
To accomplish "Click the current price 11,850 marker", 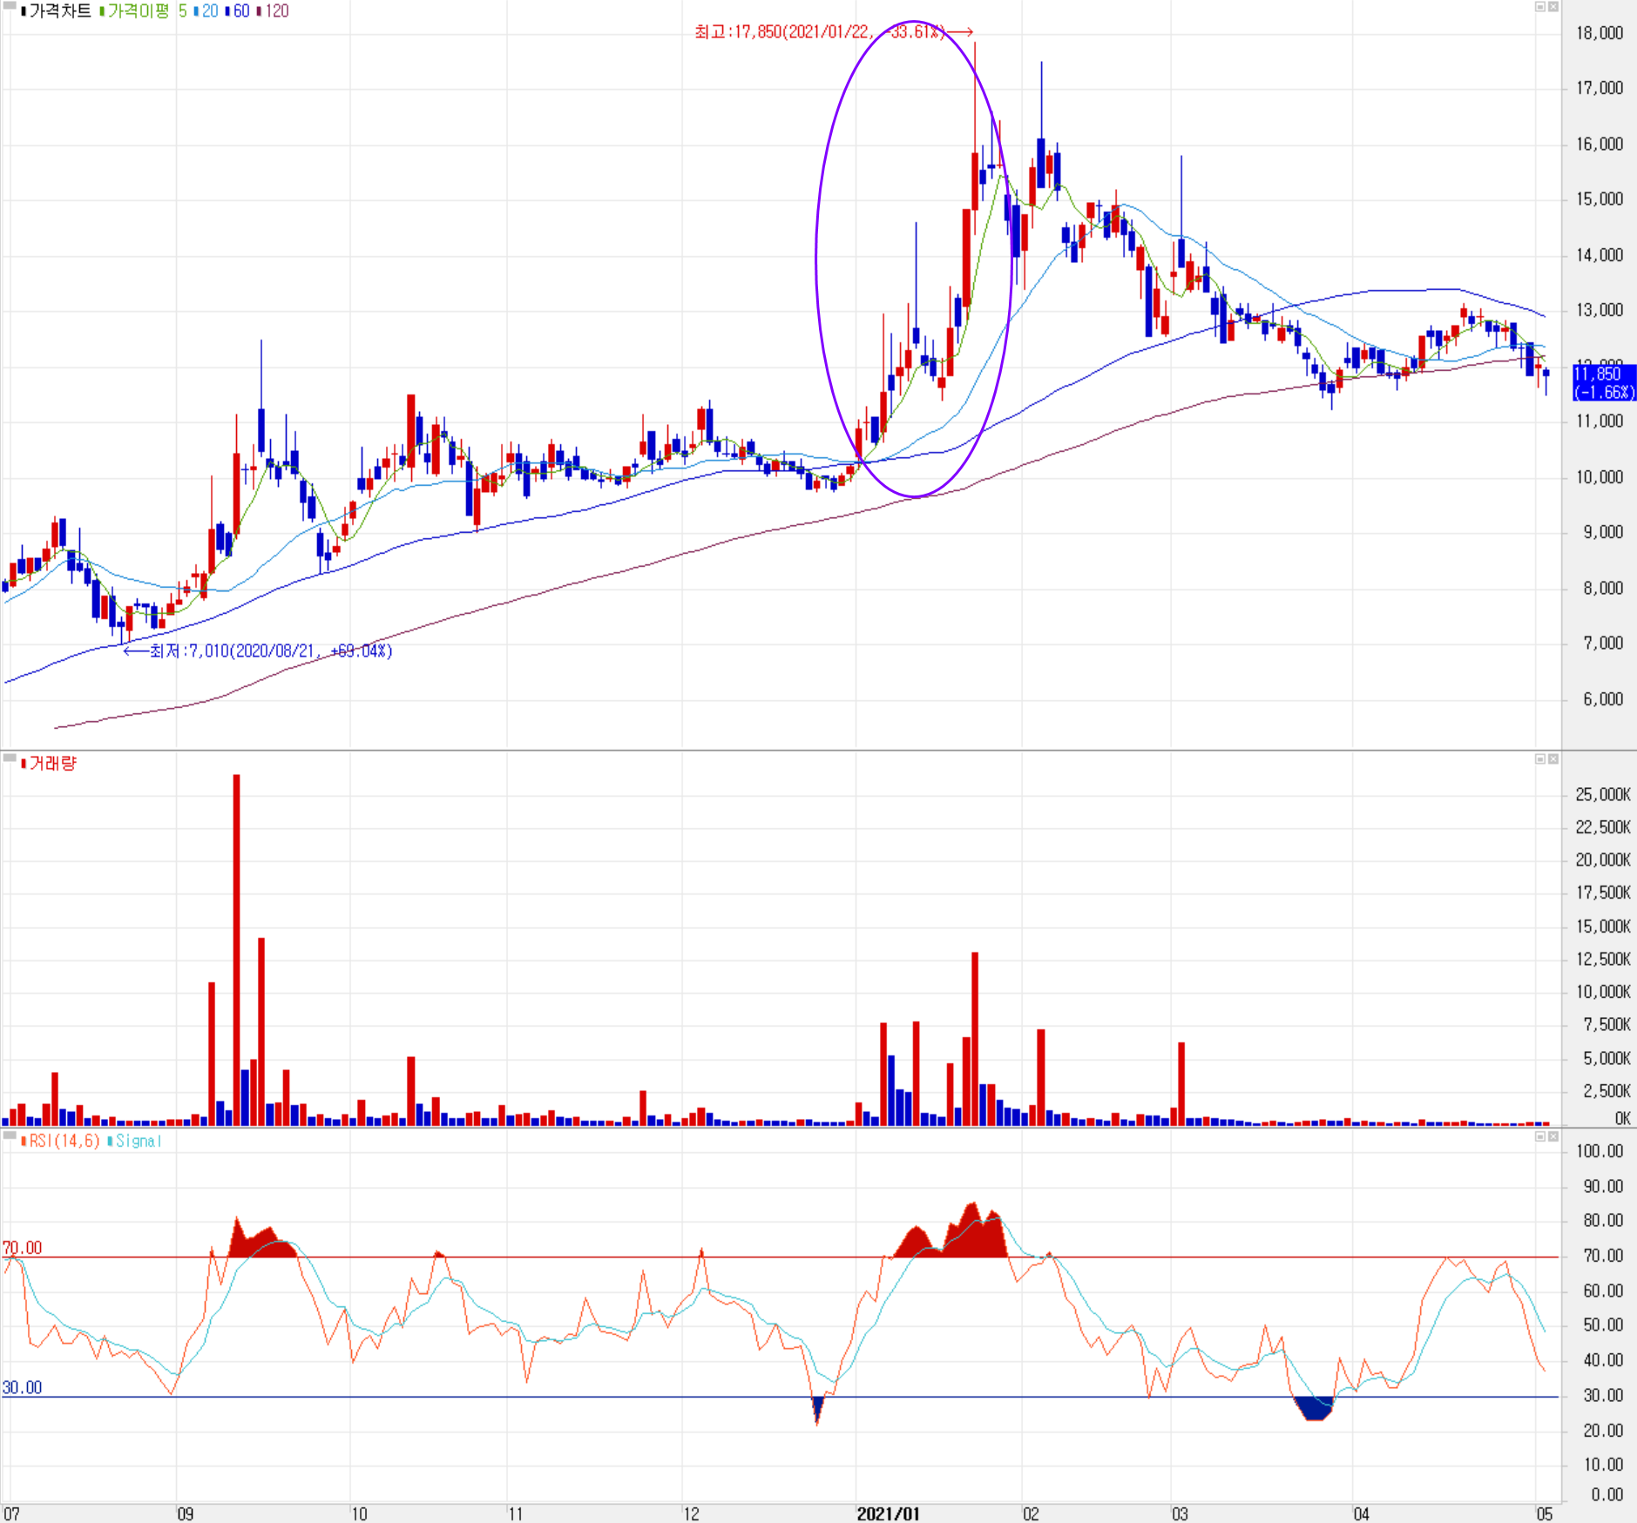I will (1604, 382).
